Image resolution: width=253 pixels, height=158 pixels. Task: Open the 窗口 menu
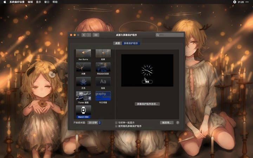[47, 2]
